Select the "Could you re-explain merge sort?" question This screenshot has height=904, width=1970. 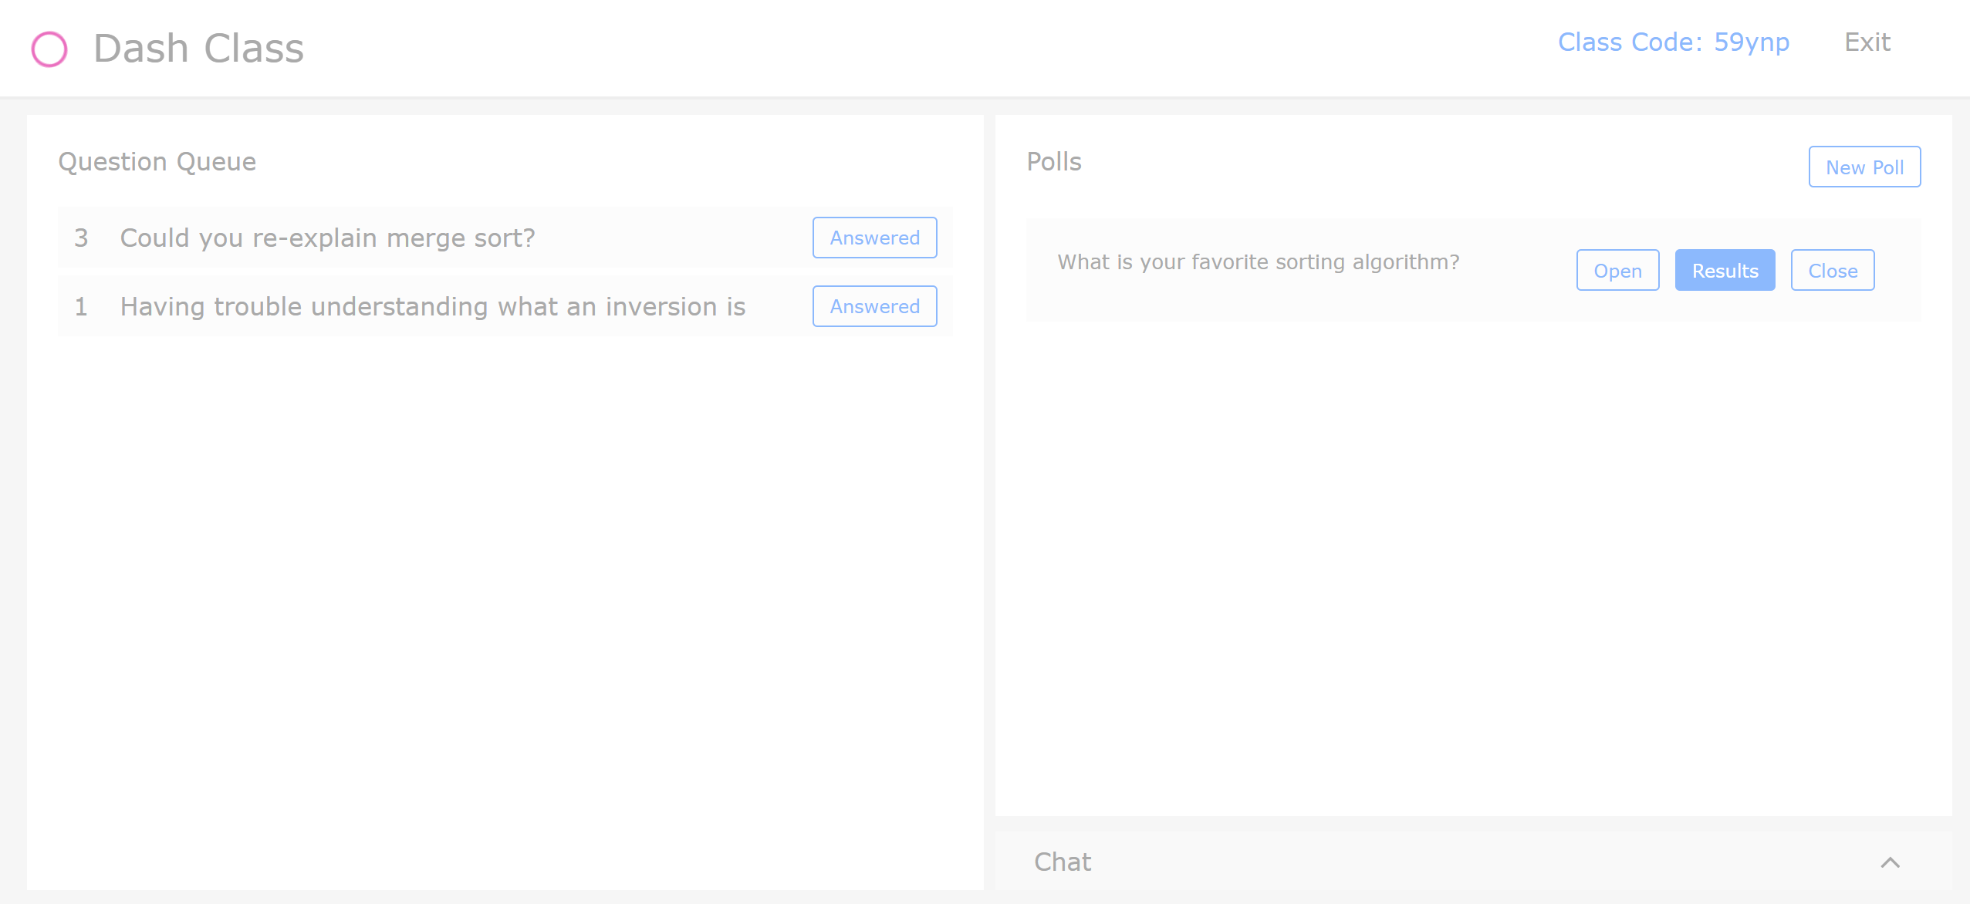[x=327, y=238]
